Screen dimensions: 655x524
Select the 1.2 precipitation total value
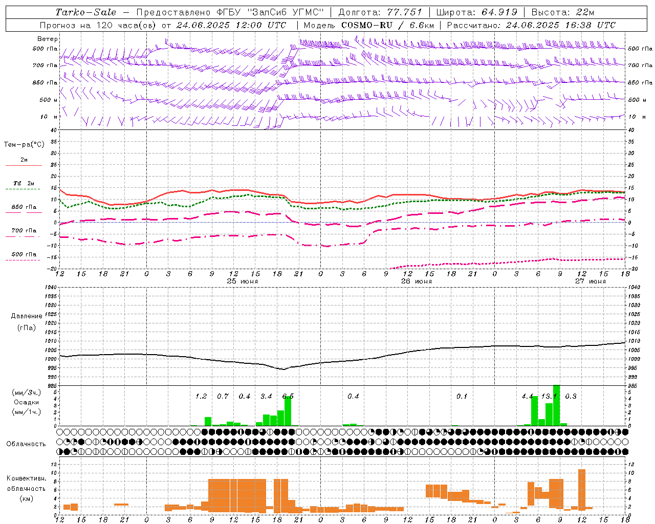(x=201, y=397)
